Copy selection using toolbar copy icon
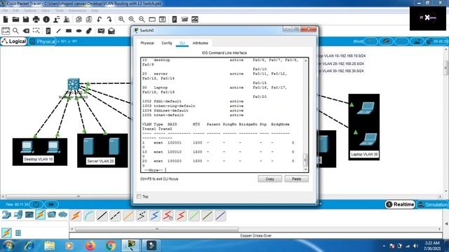449x252 pixels. coord(79,20)
